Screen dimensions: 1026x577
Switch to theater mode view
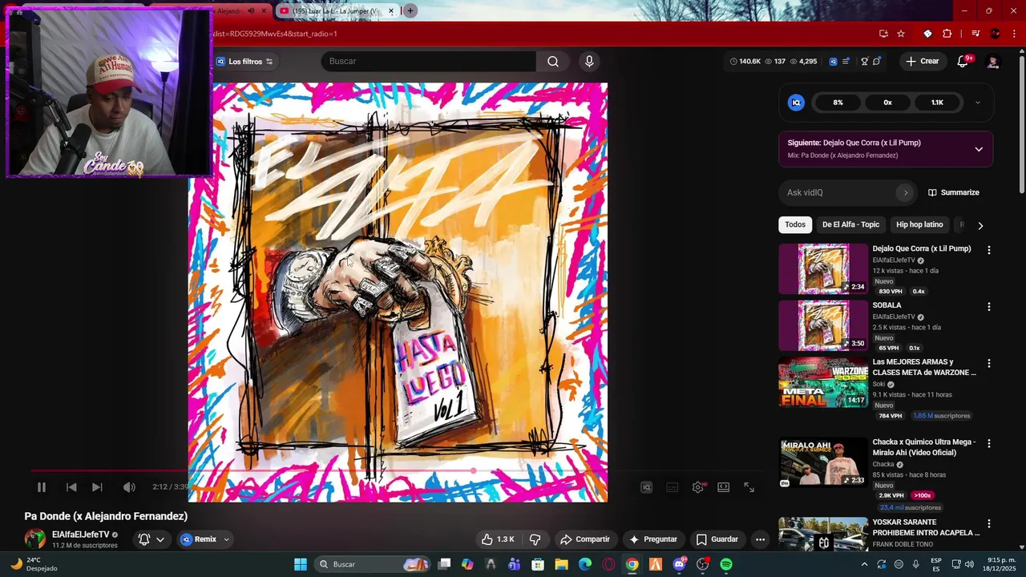click(x=724, y=487)
